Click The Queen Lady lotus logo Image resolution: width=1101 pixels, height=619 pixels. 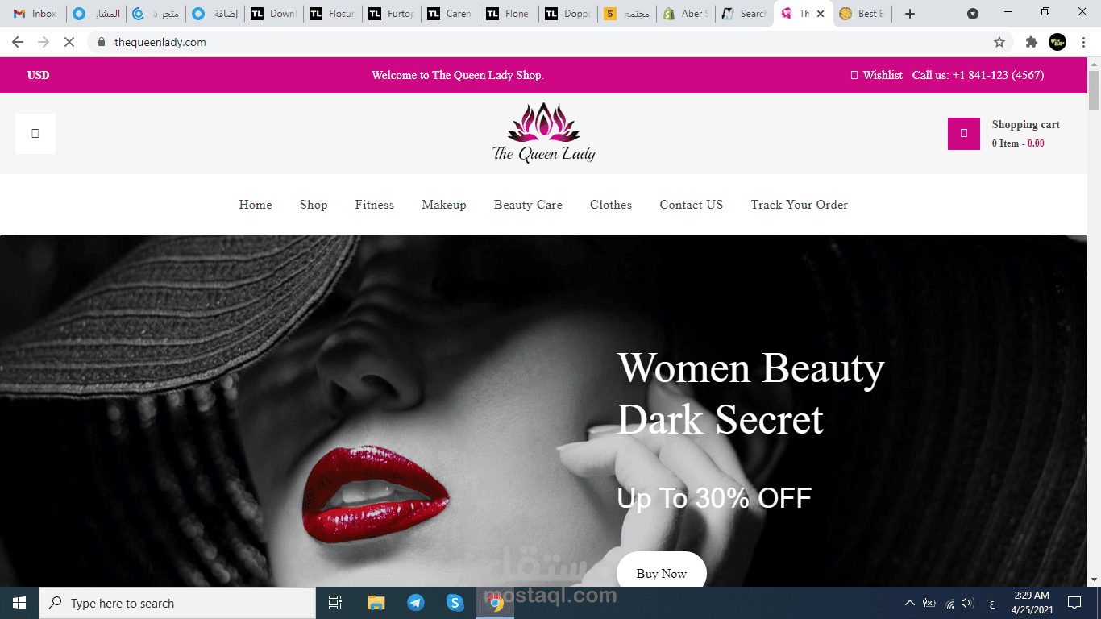[544, 132]
